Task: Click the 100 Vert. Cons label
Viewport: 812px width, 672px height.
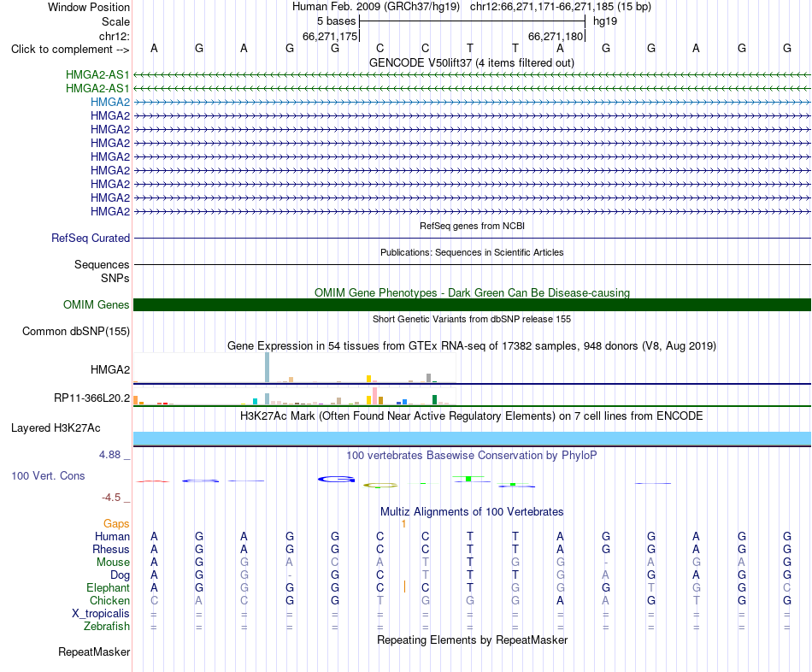Action: point(48,475)
